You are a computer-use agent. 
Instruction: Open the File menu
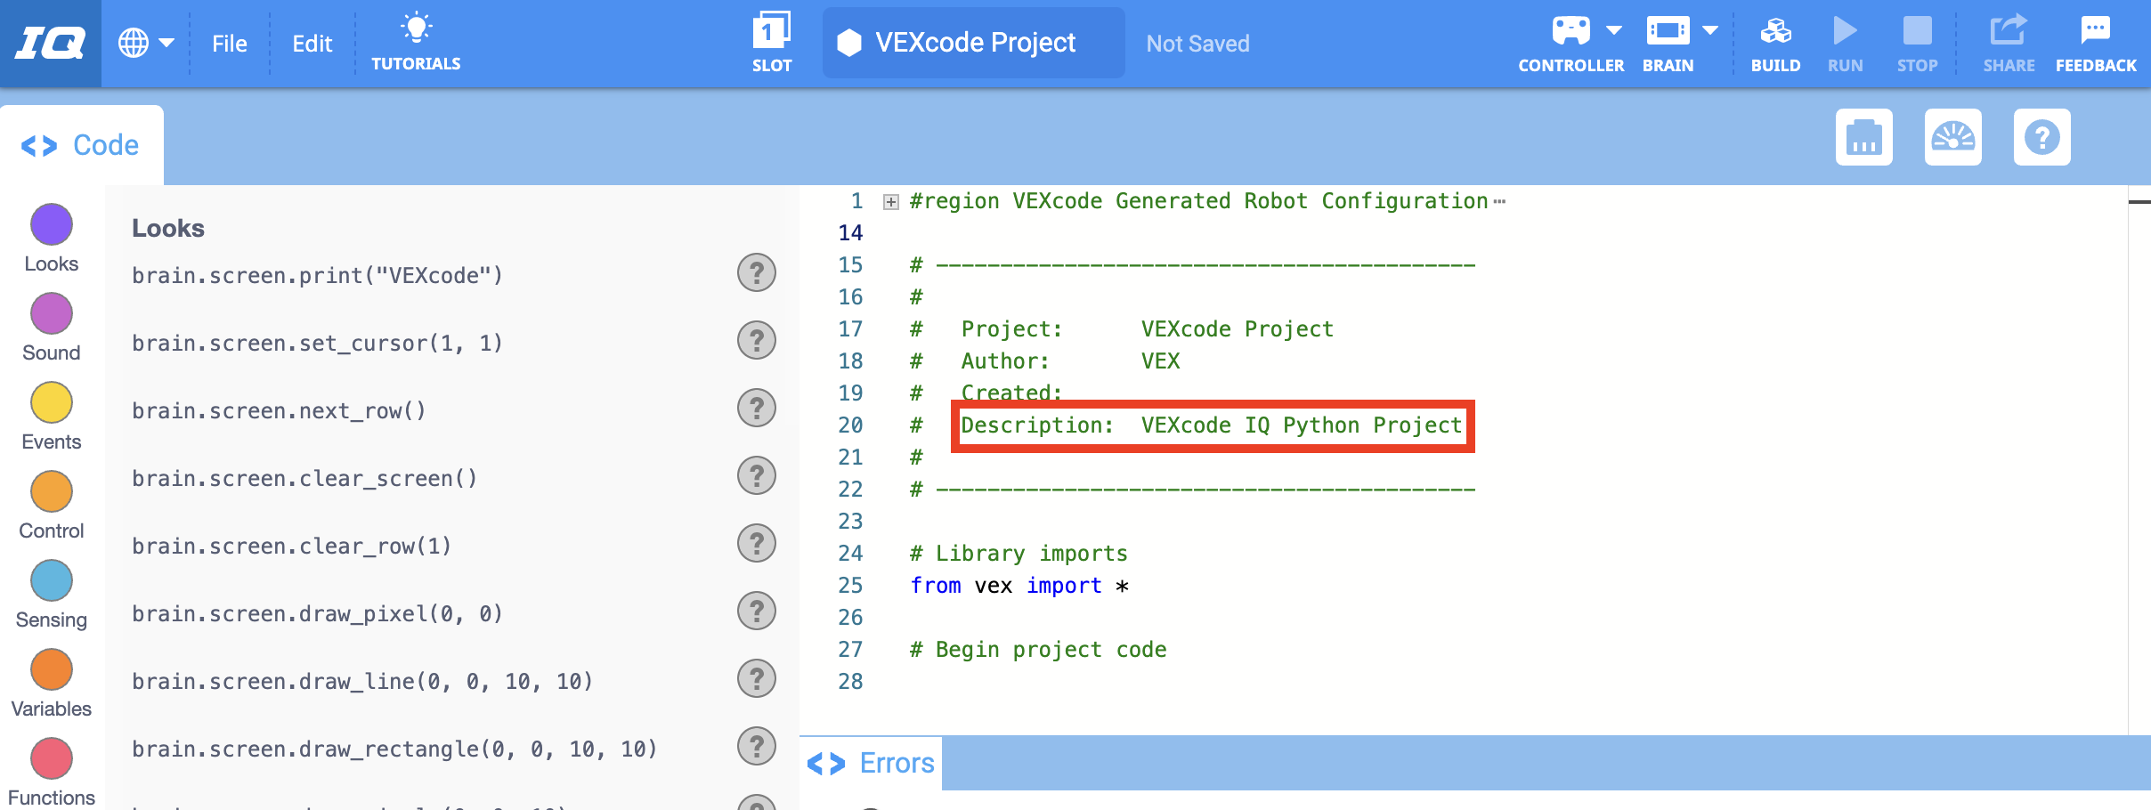(229, 43)
